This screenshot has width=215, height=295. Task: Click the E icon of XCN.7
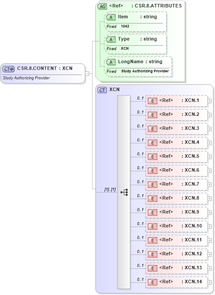tap(152, 185)
